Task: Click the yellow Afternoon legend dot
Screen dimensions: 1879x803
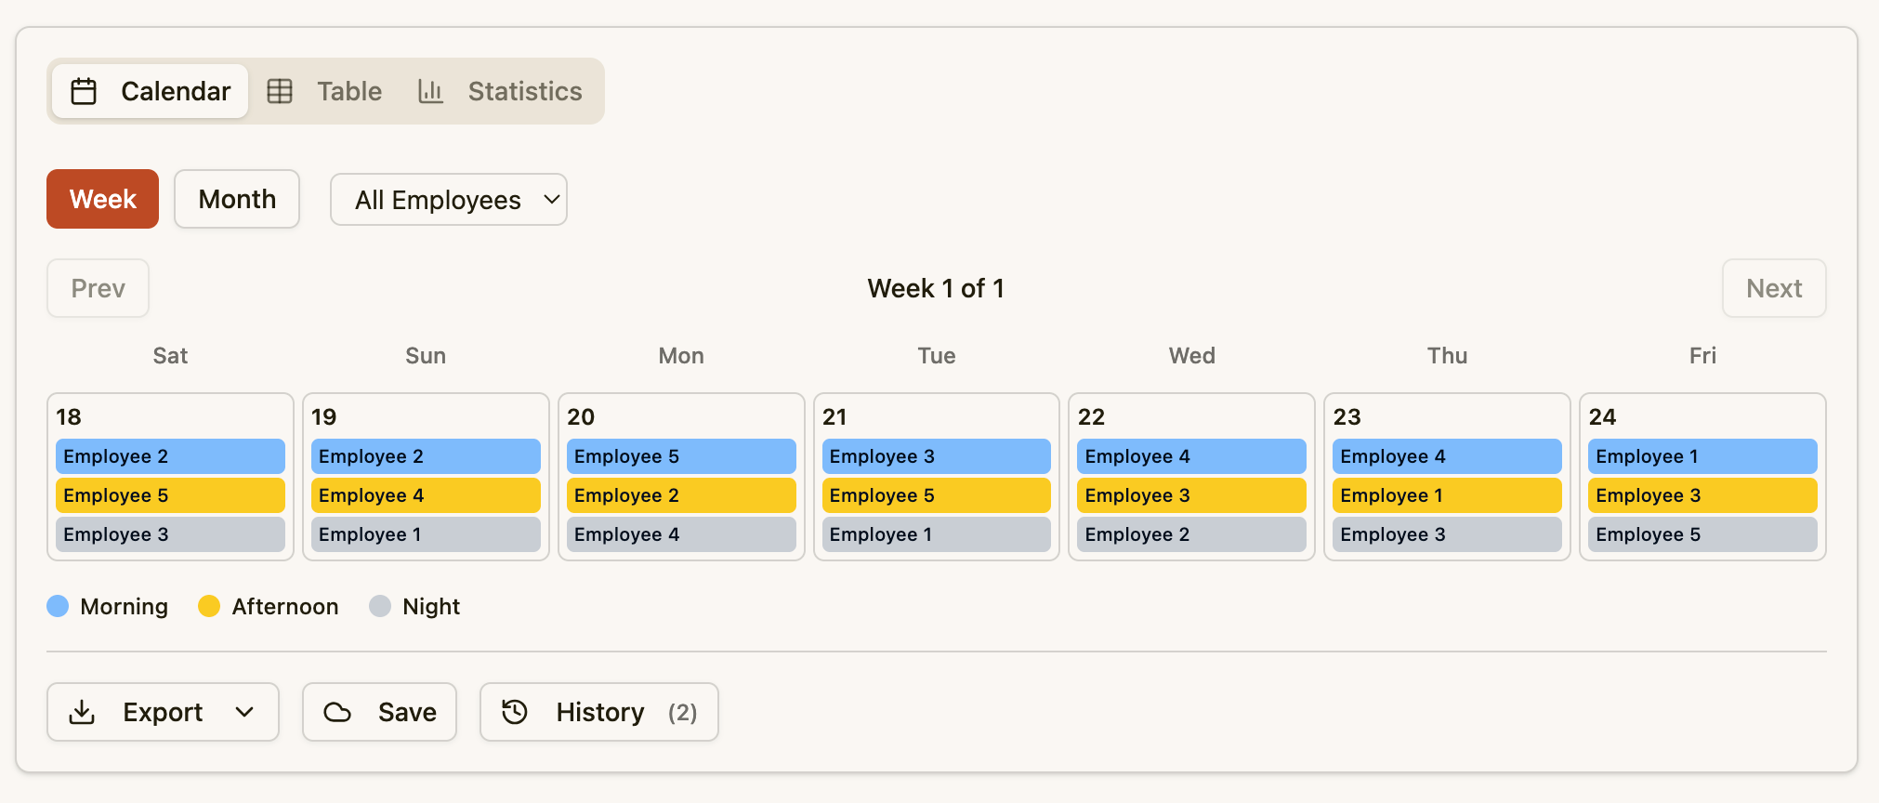Action: [209, 605]
